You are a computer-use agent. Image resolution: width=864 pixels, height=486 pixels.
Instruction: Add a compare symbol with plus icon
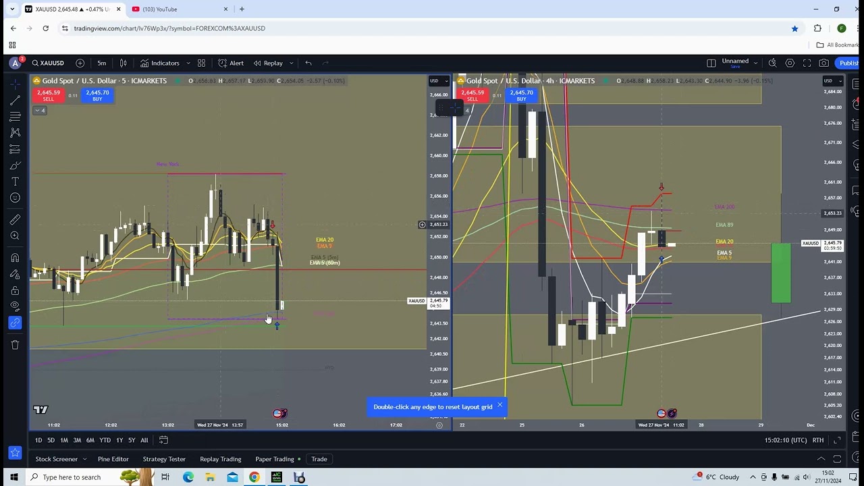click(80, 63)
